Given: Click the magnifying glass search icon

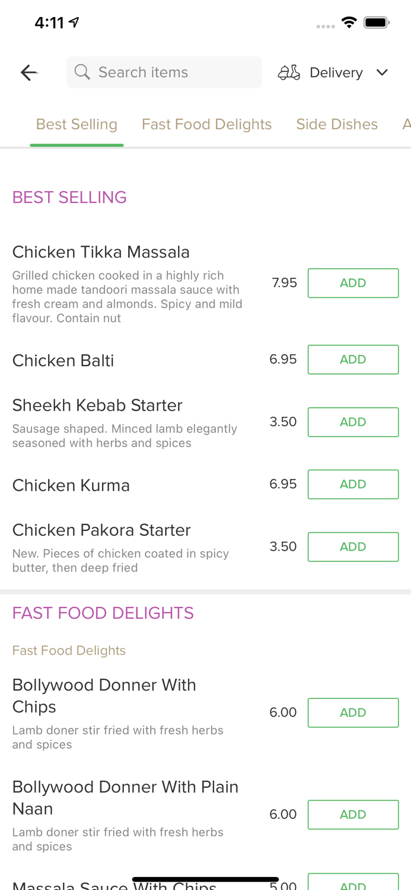Looking at the screenshot, I should [83, 72].
